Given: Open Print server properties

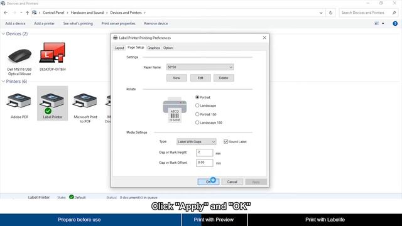Looking at the screenshot, I should pos(119,24).
